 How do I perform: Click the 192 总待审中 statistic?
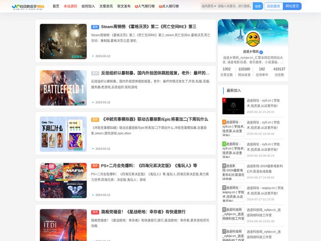coord(262,72)
